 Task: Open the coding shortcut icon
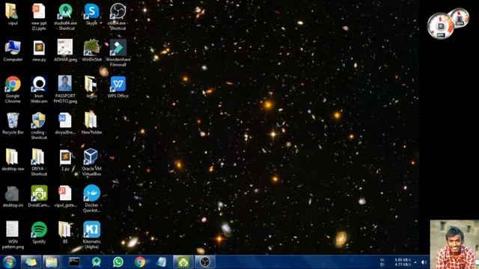pos(39,120)
